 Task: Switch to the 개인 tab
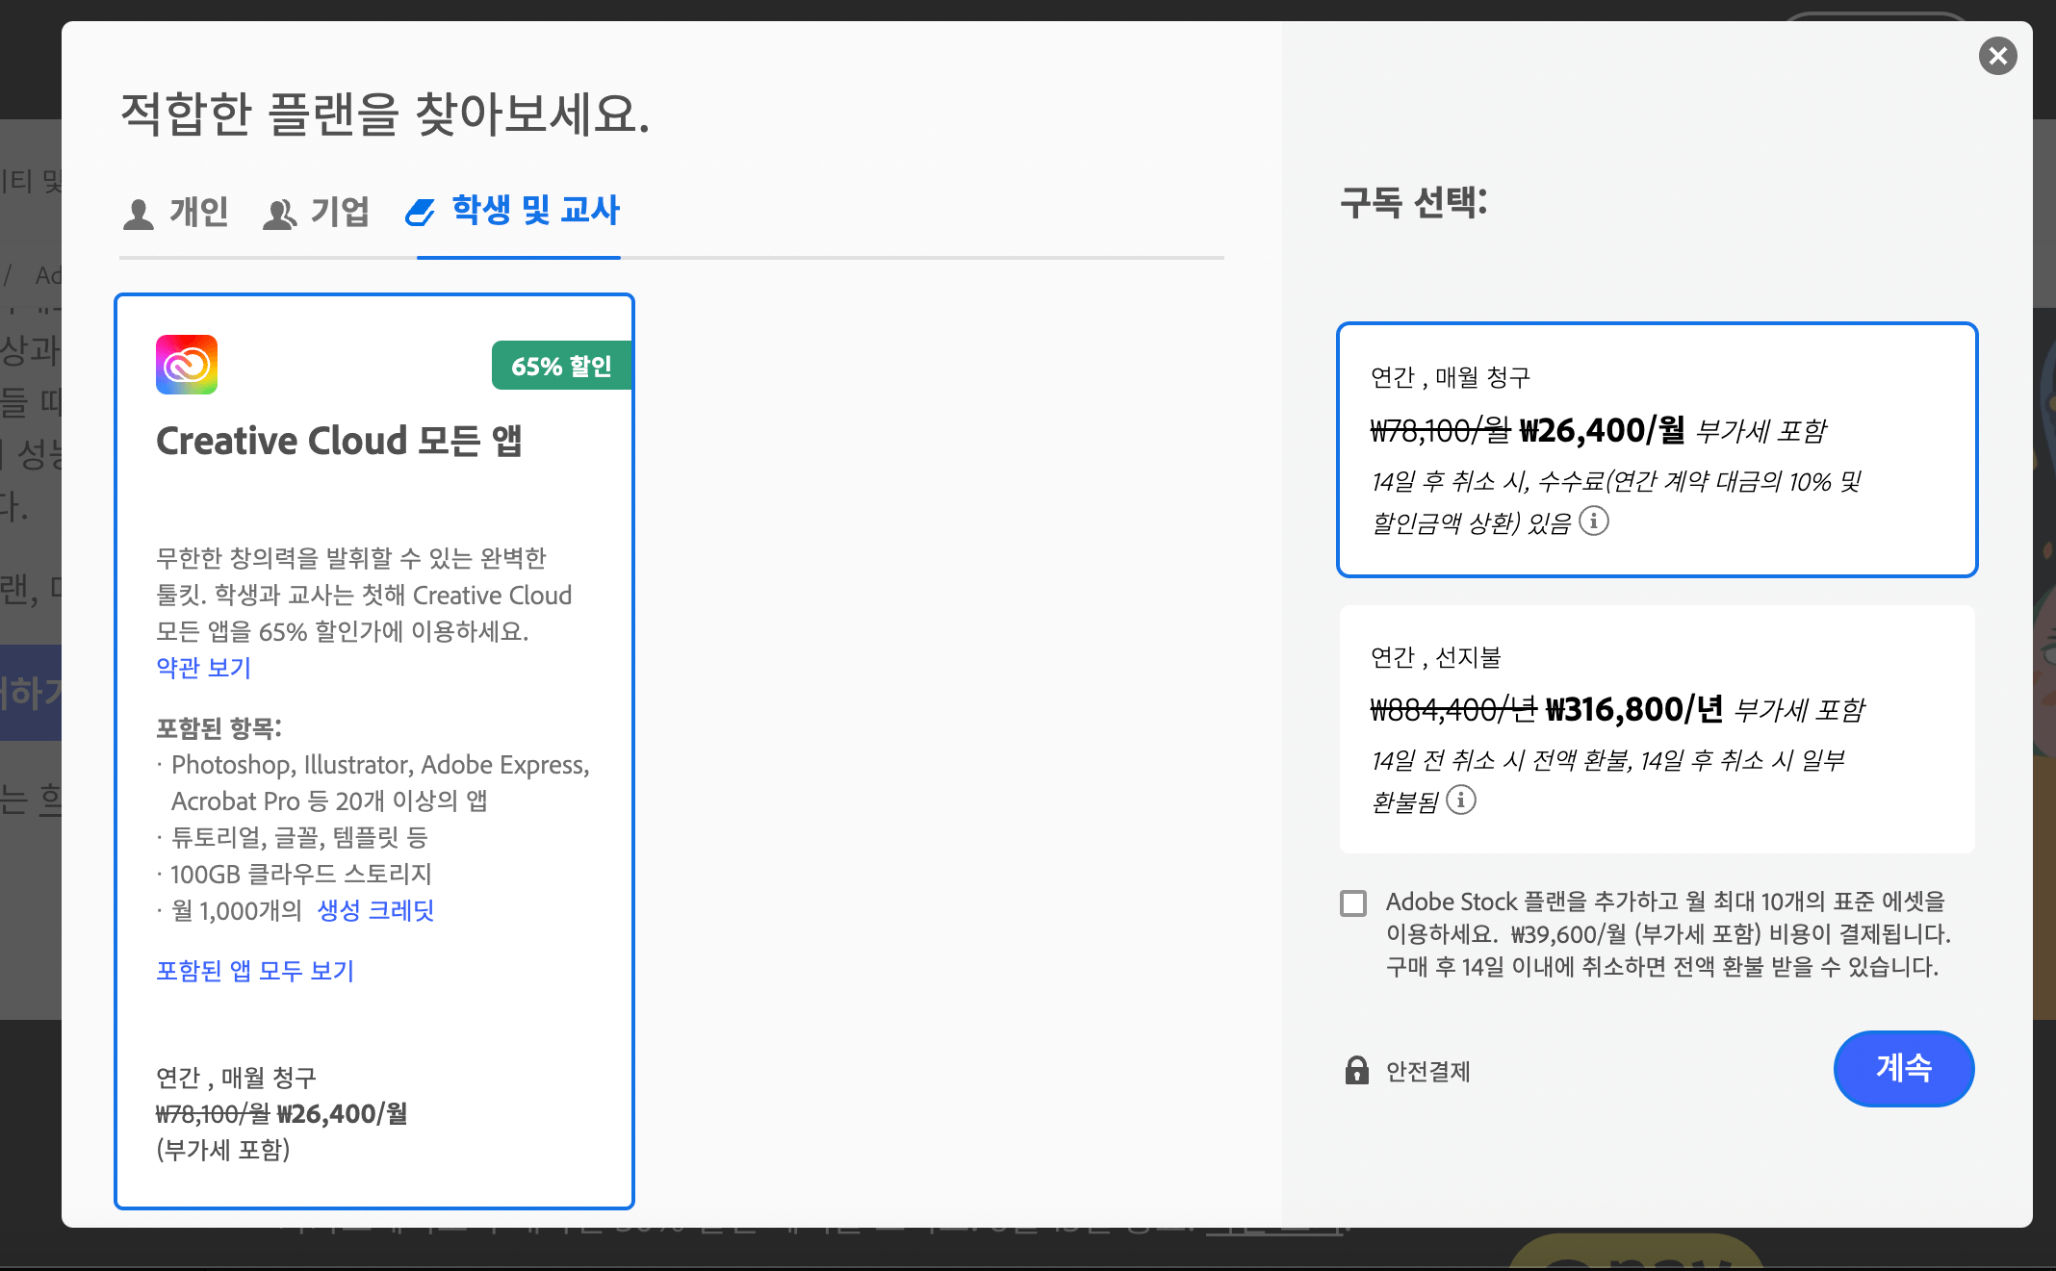pyautogui.click(x=198, y=212)
